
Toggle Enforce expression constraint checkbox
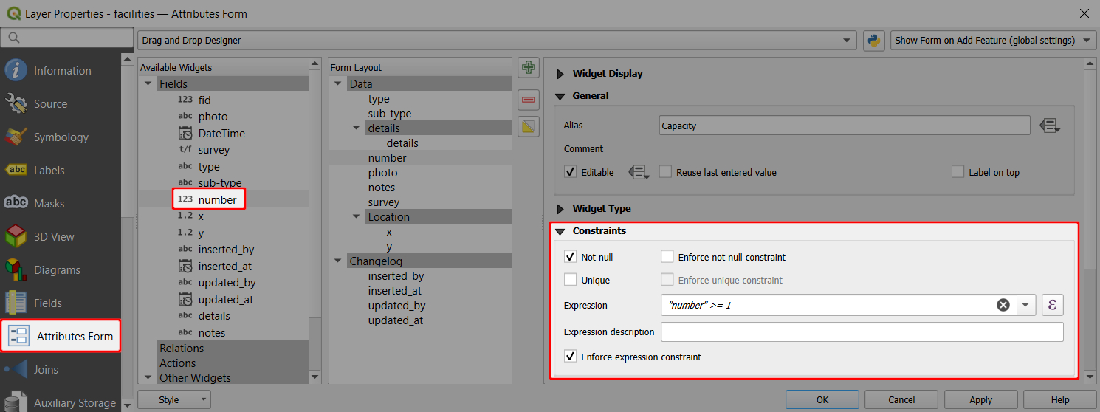pyautogui.click(x=570, y=357)
